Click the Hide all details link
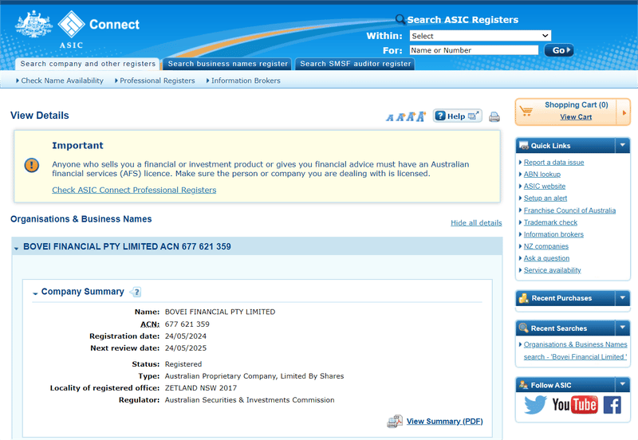 [x=476, y=223]
